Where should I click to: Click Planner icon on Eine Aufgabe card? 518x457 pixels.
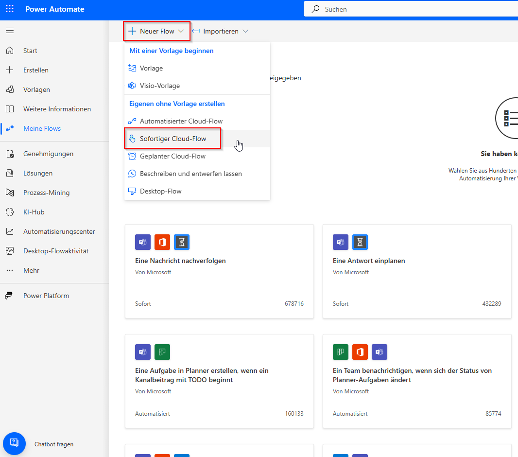coord(162,352)
